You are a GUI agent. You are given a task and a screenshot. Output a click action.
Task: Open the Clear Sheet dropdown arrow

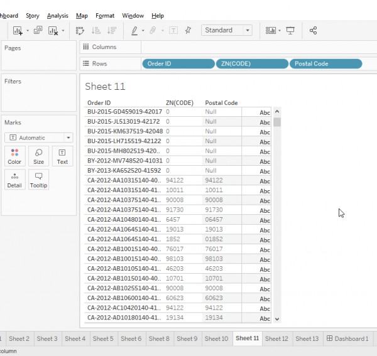pos(63,31)
